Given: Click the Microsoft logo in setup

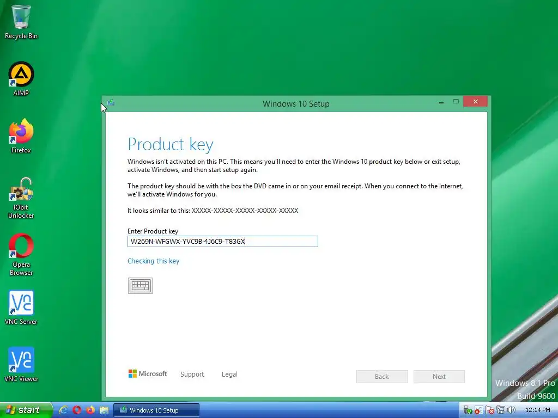Looking at the screenshot, I should click(x=148, y=373).
